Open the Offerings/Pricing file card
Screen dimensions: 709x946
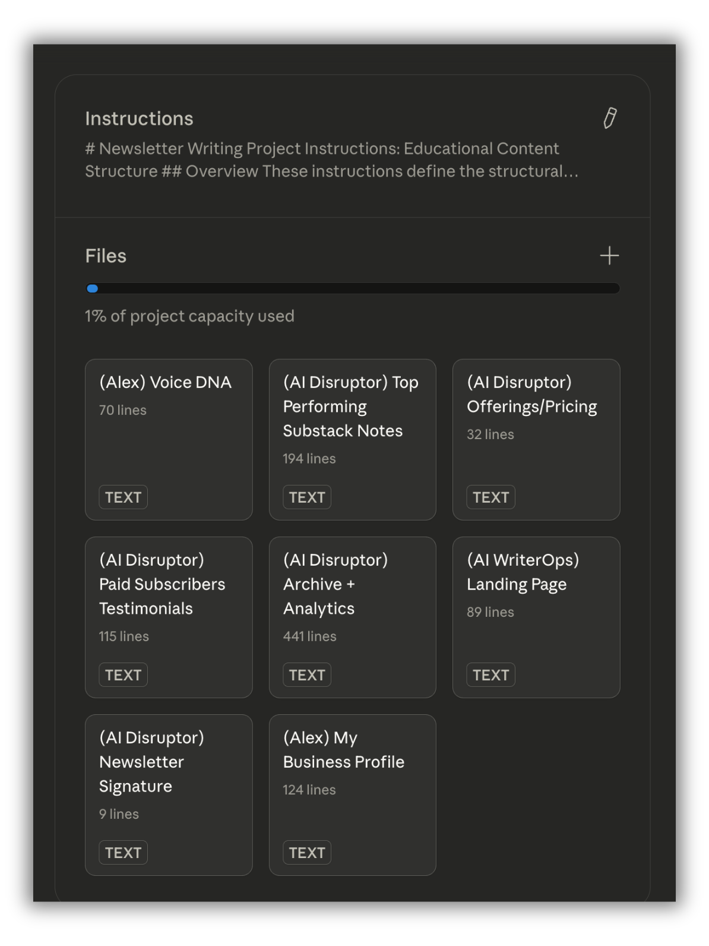pos(536,439)
